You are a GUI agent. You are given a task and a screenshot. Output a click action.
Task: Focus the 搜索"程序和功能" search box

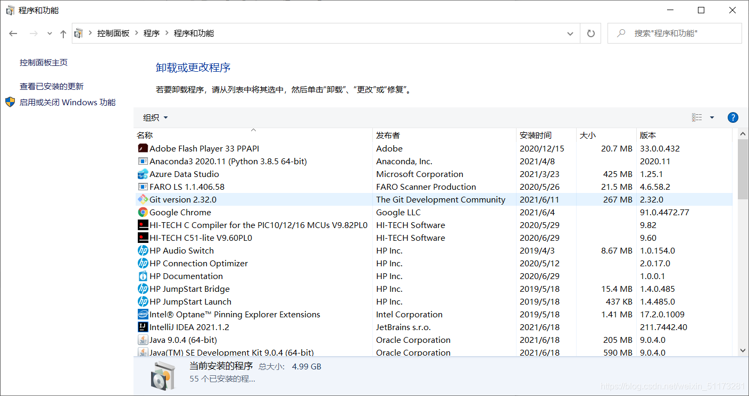coord(675,33)
